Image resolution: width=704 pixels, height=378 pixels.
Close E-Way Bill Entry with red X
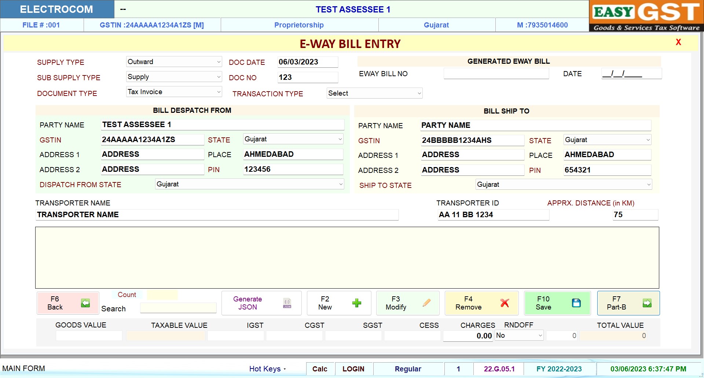click(x=678, y=42)
